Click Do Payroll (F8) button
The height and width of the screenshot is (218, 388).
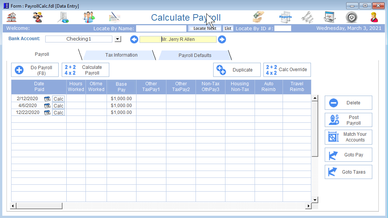(x=35, y=70)
